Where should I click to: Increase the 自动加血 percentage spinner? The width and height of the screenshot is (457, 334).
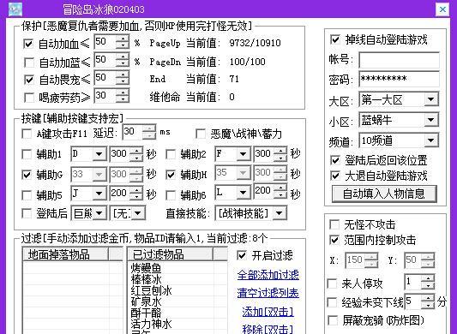(123, 39)
